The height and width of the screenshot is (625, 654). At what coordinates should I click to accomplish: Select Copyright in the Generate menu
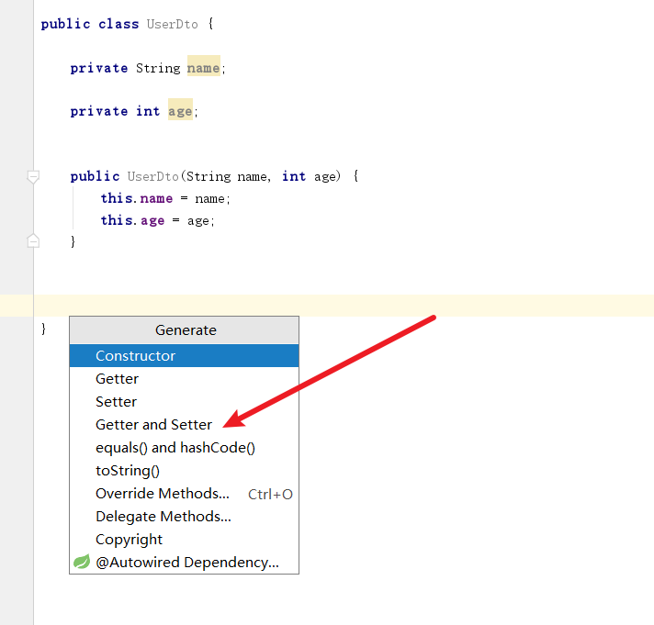pos(129,540)
